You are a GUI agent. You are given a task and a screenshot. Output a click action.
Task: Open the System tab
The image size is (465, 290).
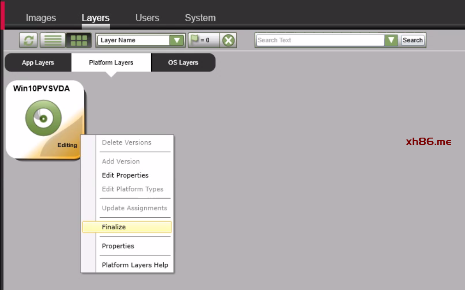[x=200, y=18]
